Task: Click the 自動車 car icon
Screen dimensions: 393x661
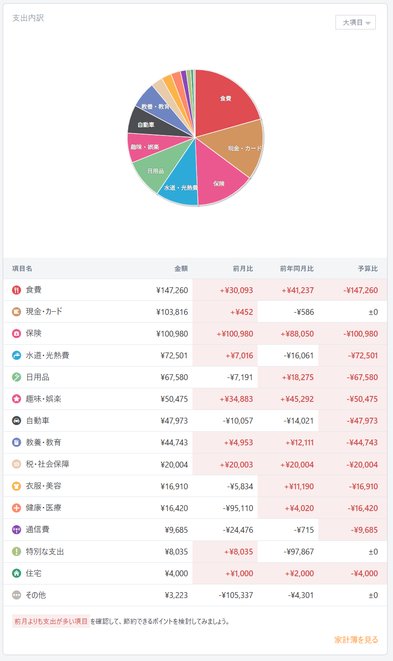Action: (x=17, y=421)
